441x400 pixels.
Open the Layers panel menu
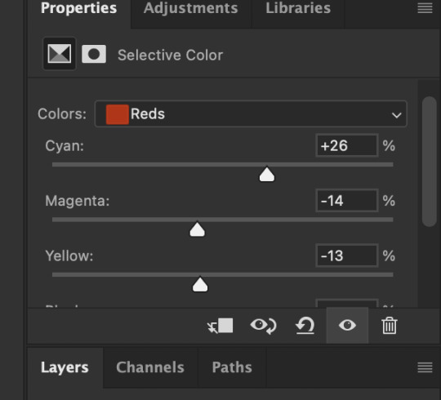coord(425,367)
